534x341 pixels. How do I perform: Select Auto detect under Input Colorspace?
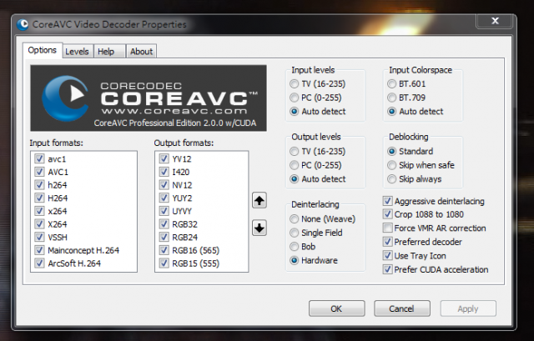[391, 111]
